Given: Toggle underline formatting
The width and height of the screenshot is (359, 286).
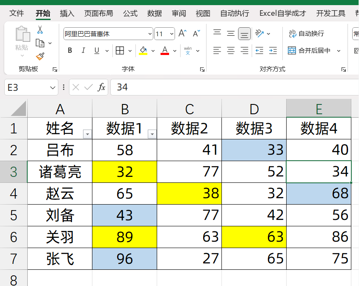Looking at the screenshot, I should (x=97, y=50).
